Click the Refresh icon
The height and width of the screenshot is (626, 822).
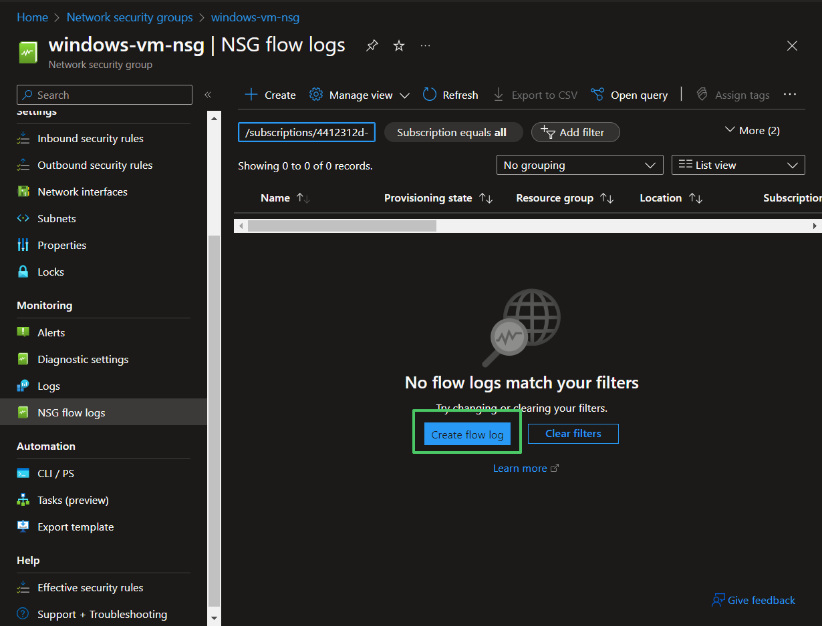(x=430, y=95)
